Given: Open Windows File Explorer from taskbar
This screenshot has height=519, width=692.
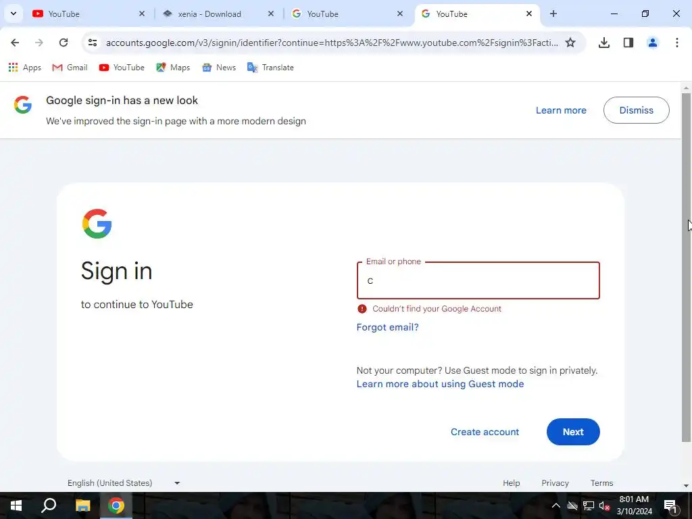Looking at the screenshot, I should 82,505.
